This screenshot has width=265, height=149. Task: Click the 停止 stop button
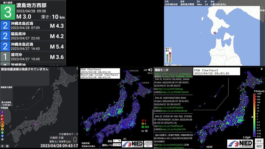pyautogui.click(x=148, y=146)
